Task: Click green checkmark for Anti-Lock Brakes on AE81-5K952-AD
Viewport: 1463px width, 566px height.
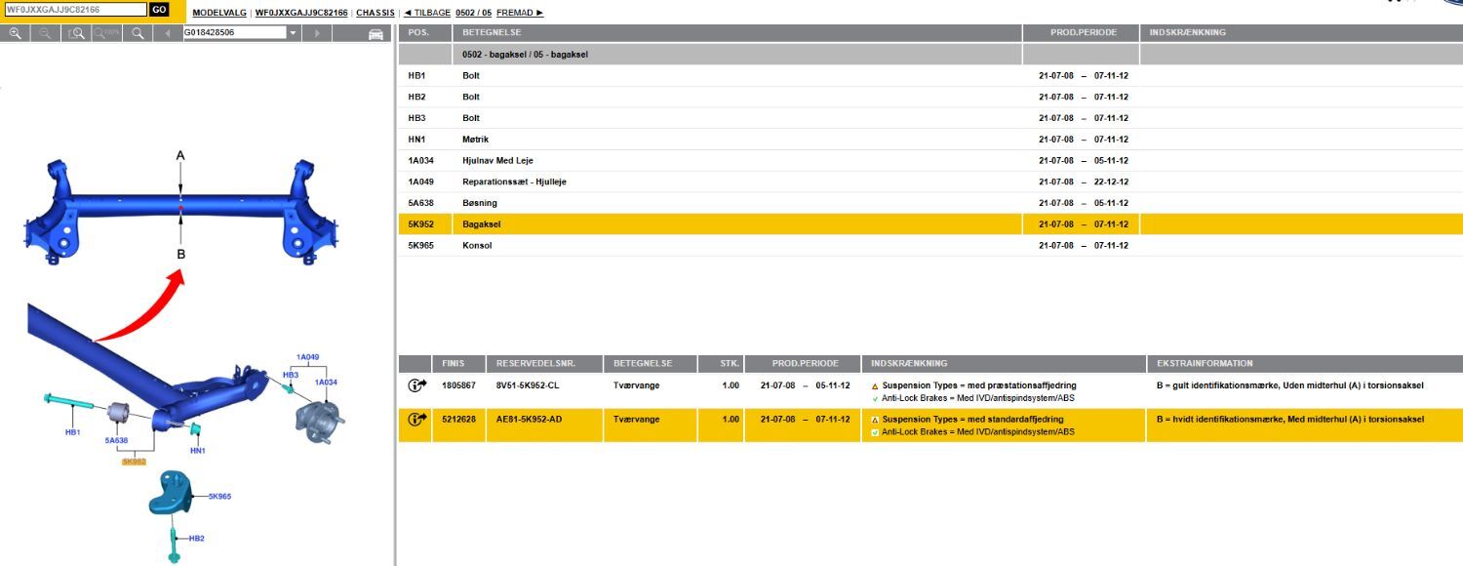Action: [x=875, y=431]
